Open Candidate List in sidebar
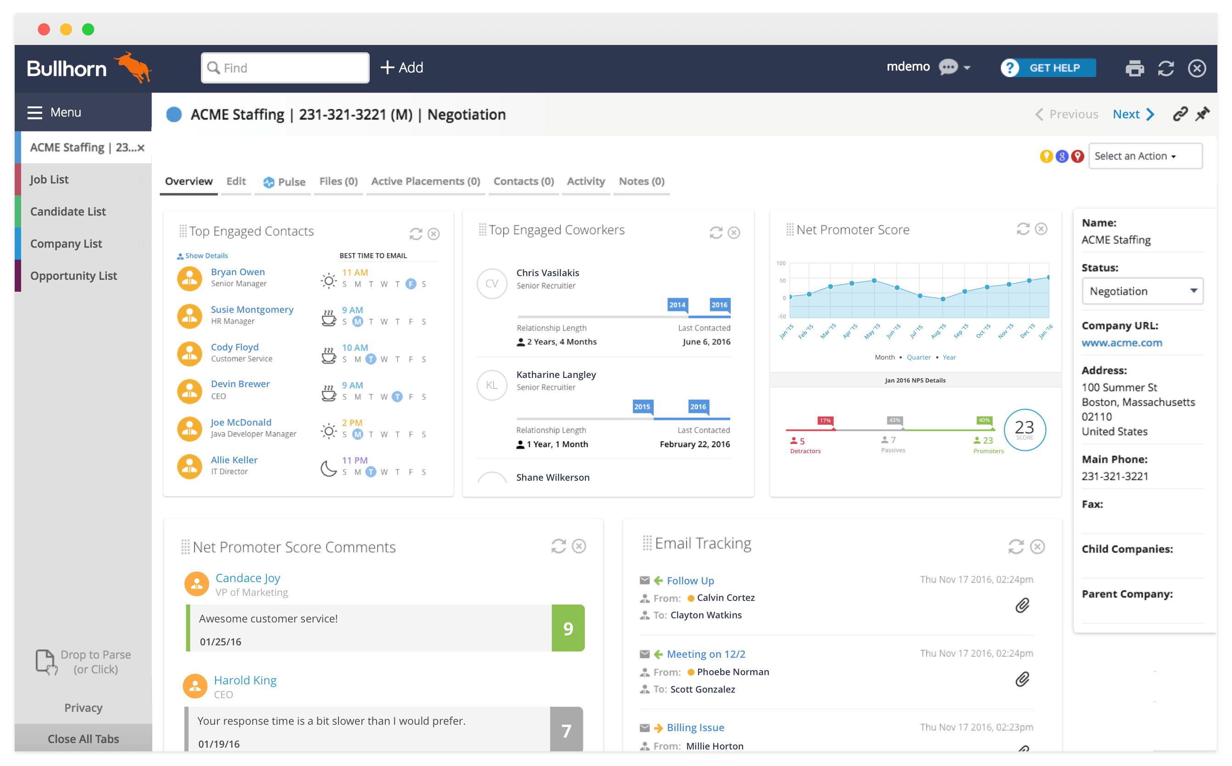This screenshot has height=766, width=1232. pyautogui.click(x=68, y=212)
